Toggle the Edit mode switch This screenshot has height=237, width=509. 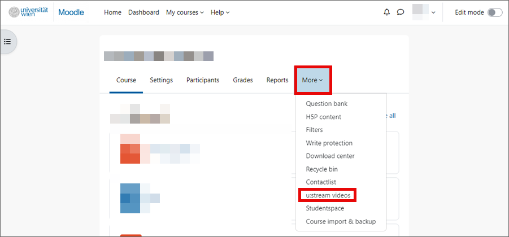point(494,12)
